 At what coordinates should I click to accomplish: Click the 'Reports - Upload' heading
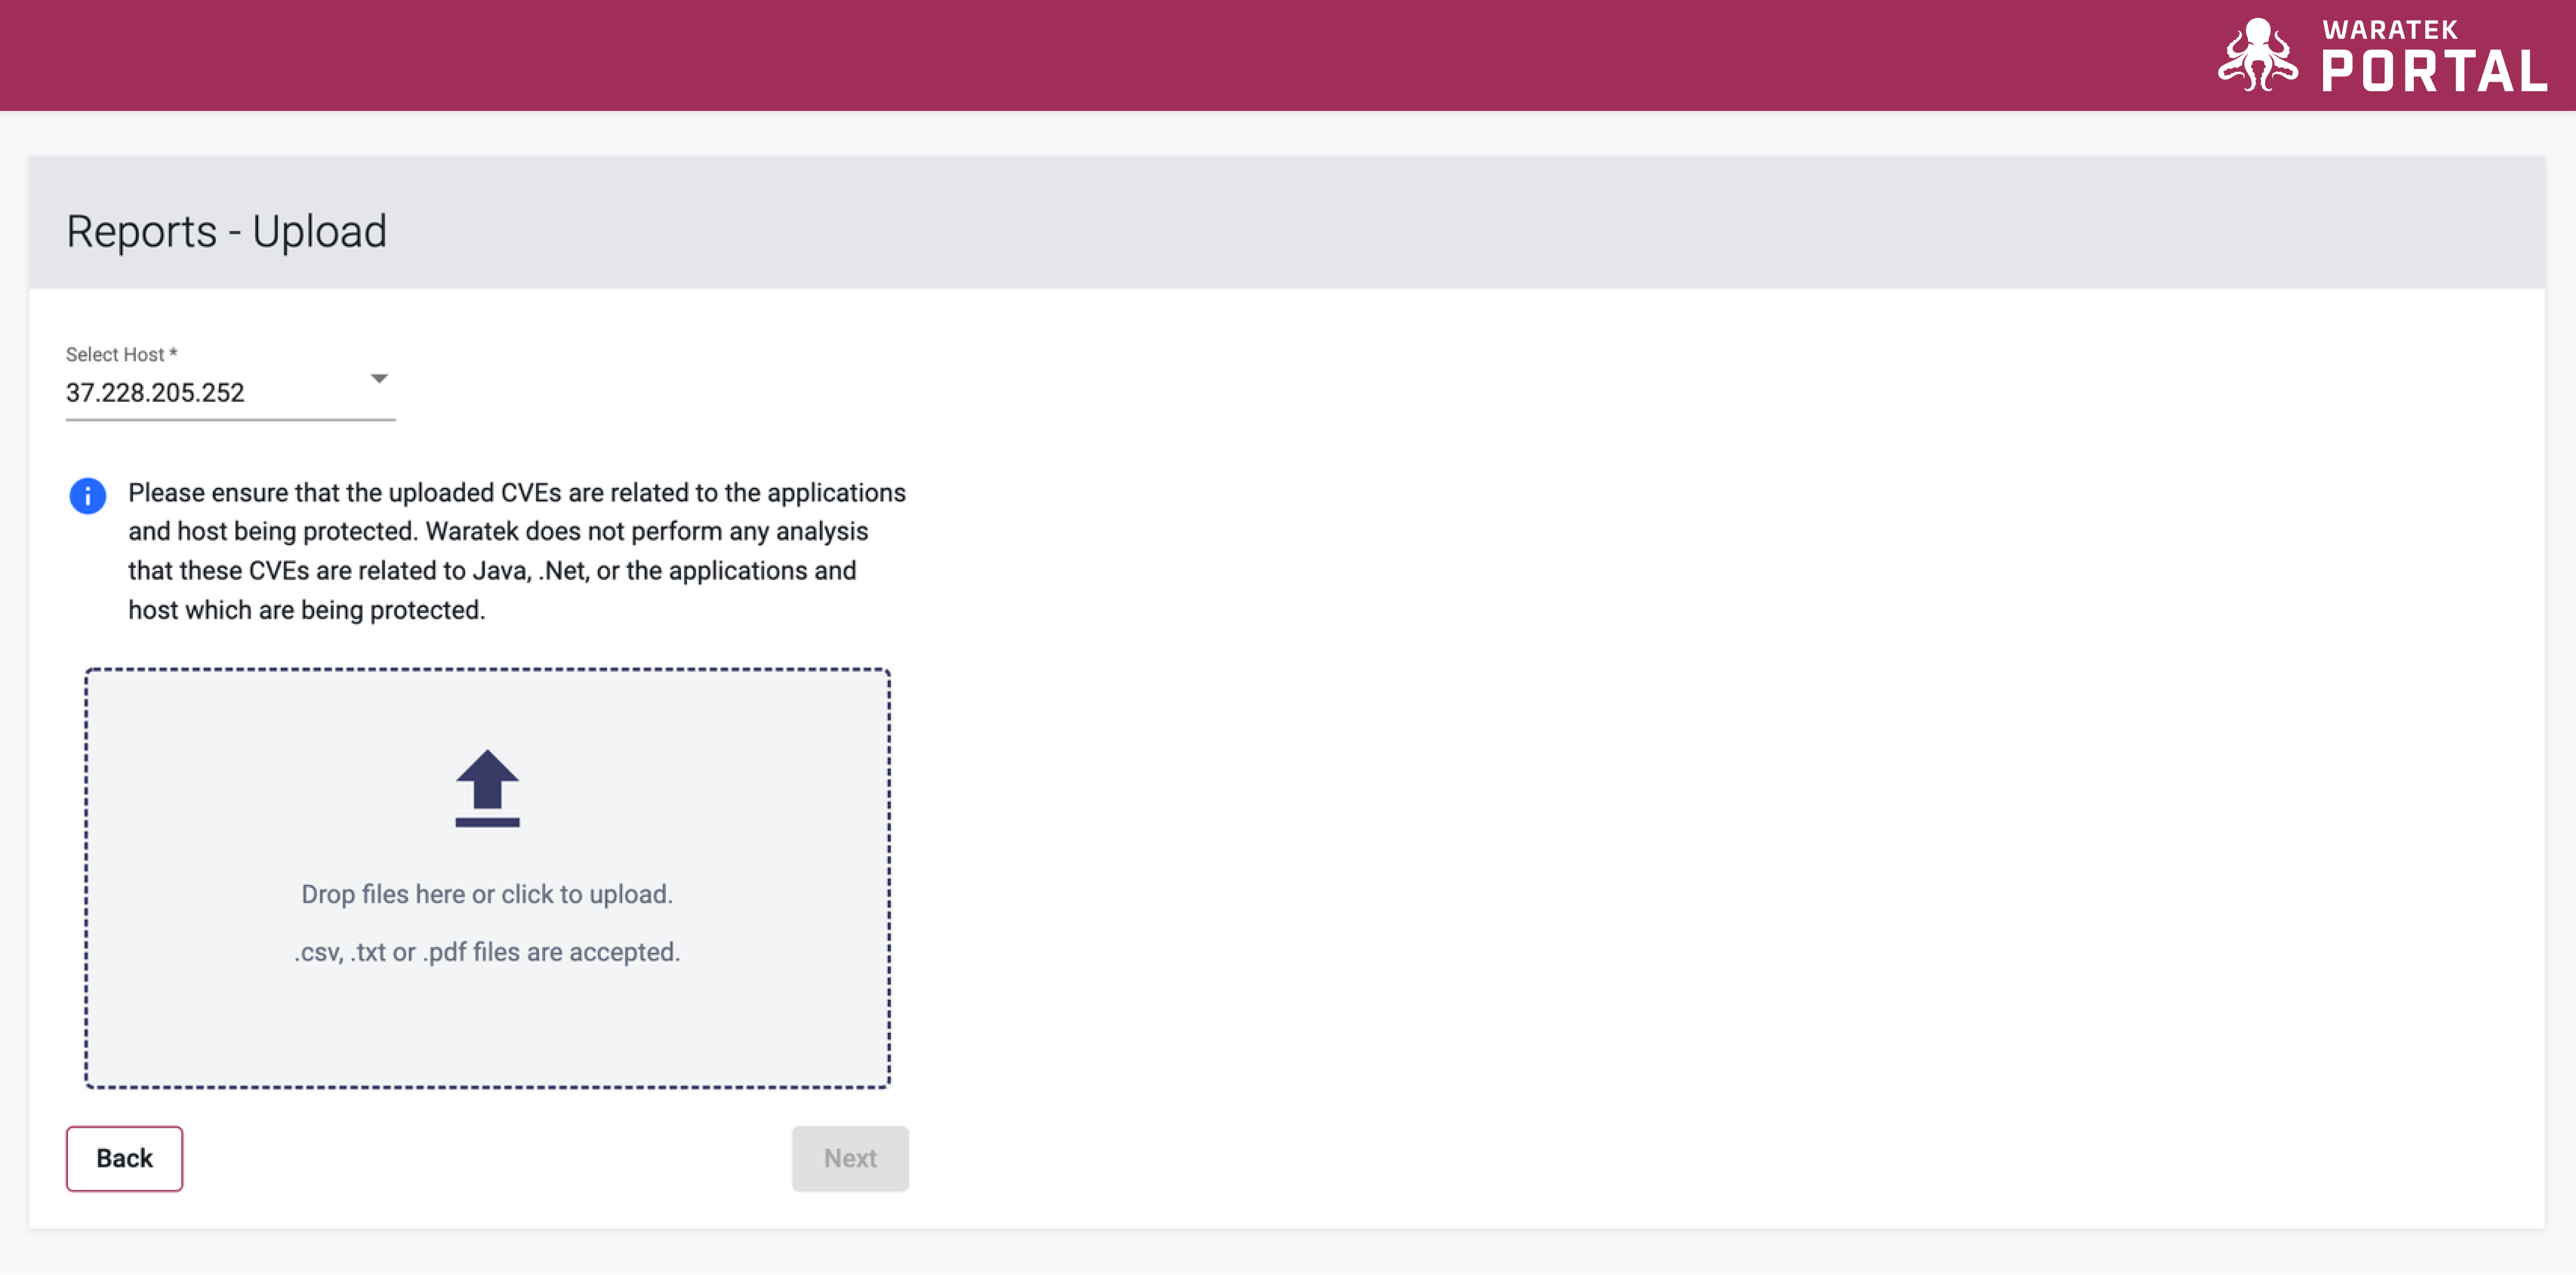pos(226,231)
